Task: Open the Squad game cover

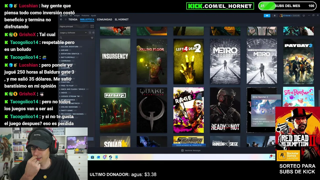Action: tap(115, 141)
